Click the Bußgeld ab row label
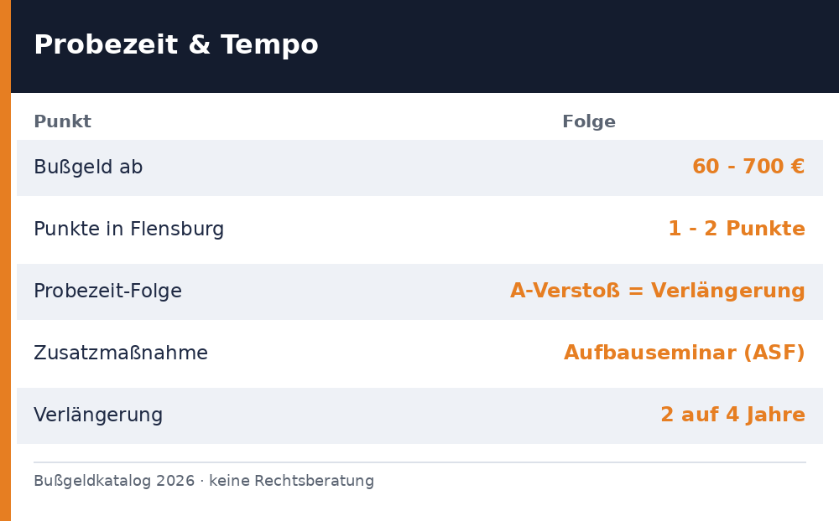The image size is (839, 521). click(x=88, y=168)
